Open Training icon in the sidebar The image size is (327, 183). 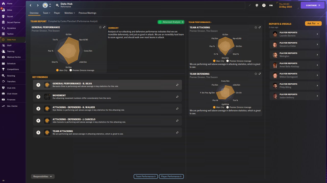point(3,51)
